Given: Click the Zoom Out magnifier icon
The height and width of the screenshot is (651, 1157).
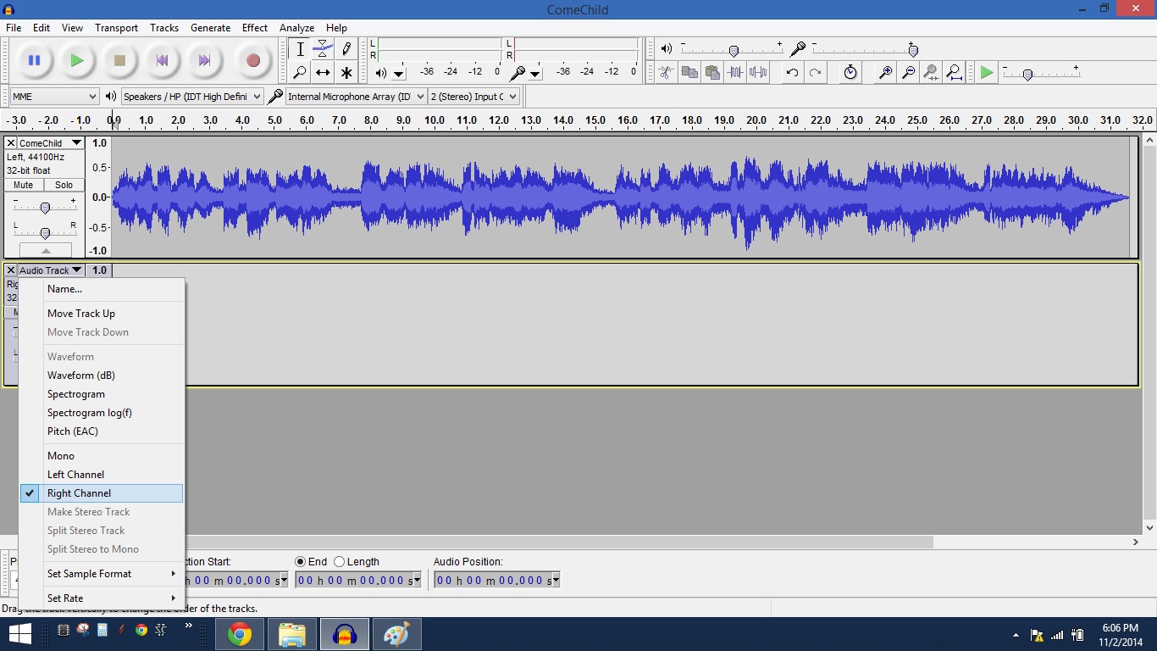Looking at the screenshot, I should click(x=908, y=73).
